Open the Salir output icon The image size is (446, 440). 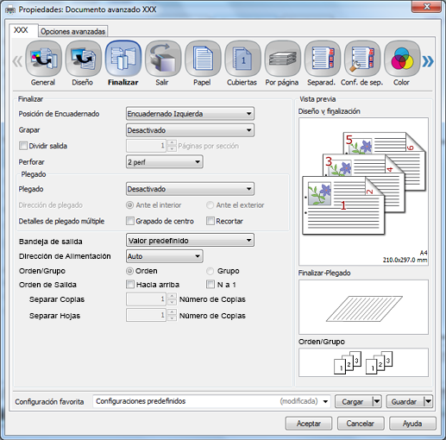coord(163,59)
